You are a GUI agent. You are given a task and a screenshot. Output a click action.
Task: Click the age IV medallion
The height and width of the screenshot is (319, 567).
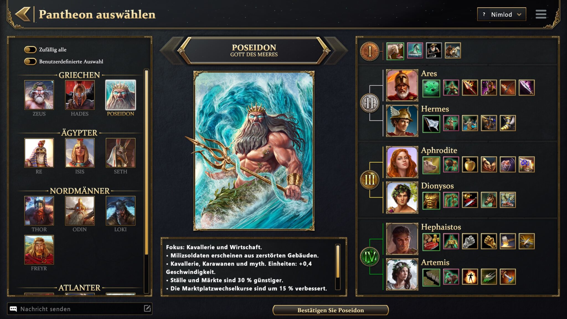(x=370, y=257)
